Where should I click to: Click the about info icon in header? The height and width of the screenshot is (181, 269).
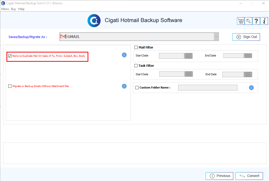click(x=264, y=21)
